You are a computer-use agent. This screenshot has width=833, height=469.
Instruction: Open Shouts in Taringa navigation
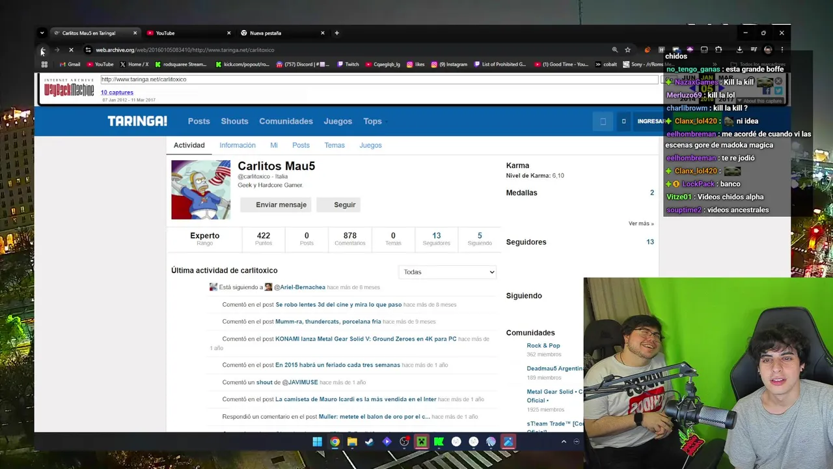[234, 121]
